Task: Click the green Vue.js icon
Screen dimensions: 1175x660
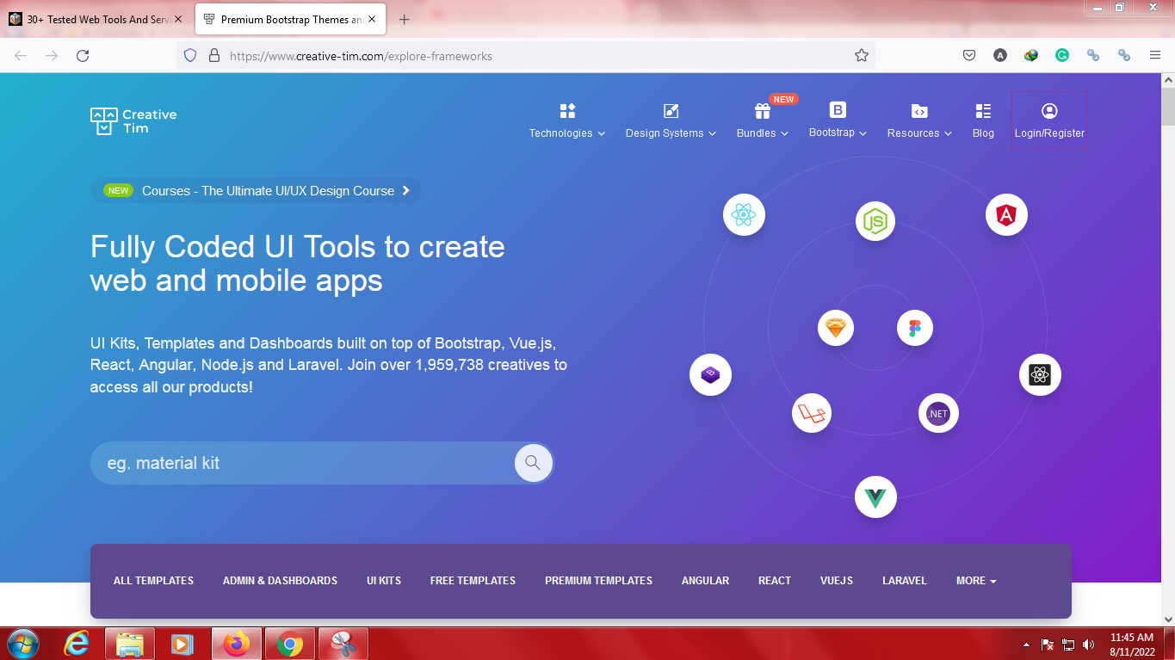Action: [x=875, y=497]
